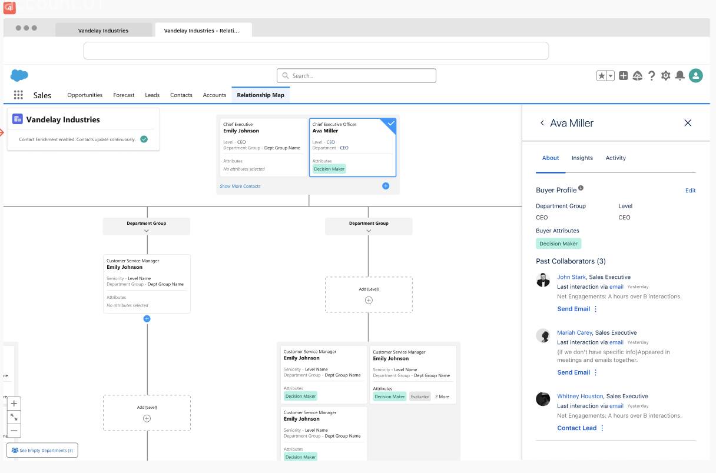Screen dimensions: 716x473
Task: Collapse the left Department Group chevron
Action: pos(147,231)
